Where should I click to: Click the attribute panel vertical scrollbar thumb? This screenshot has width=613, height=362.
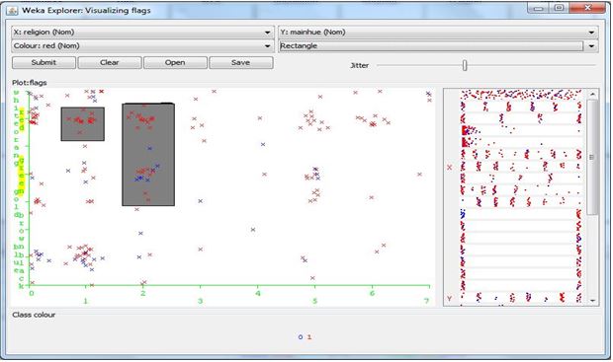pos(592,157)
